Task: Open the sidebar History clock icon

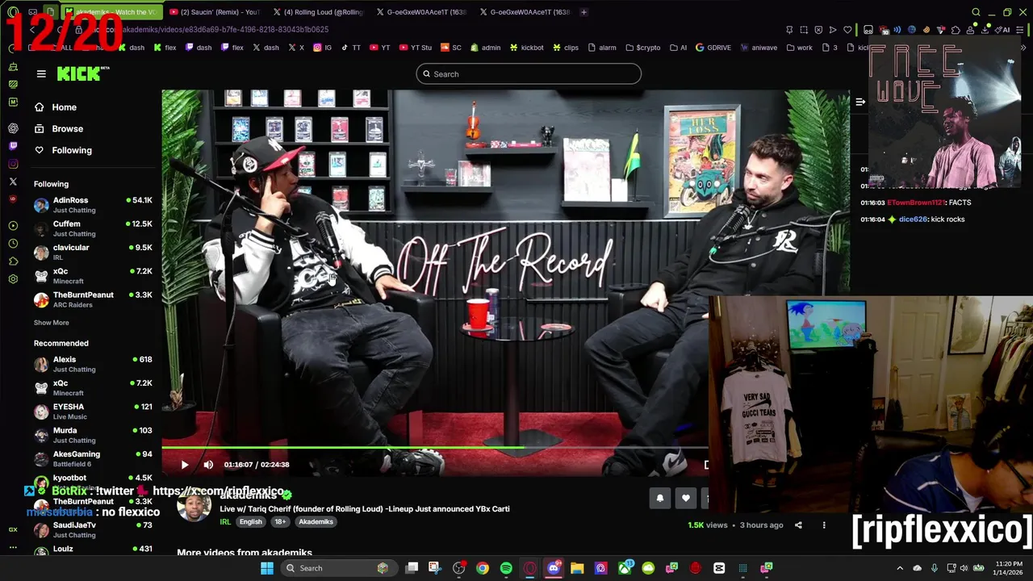Action: [13, 243]
